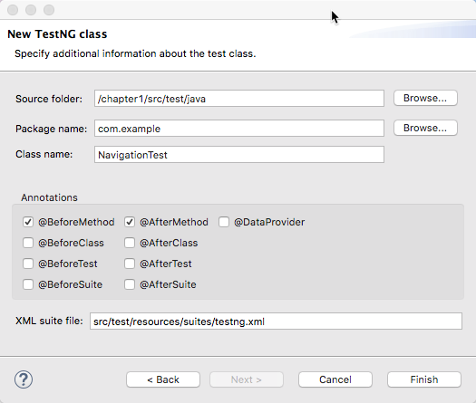
Task: Select the Class name field
Action: 239,154
